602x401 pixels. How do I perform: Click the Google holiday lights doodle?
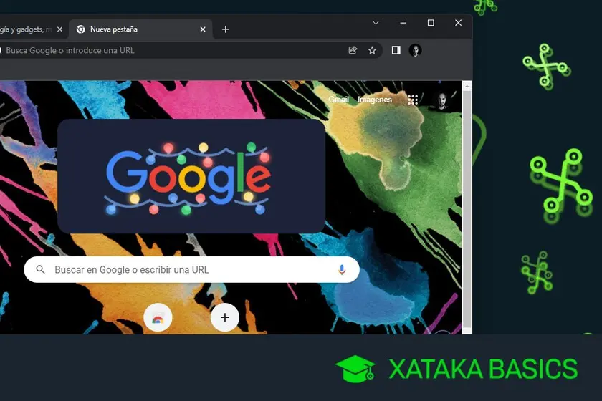tap(191, 176)
